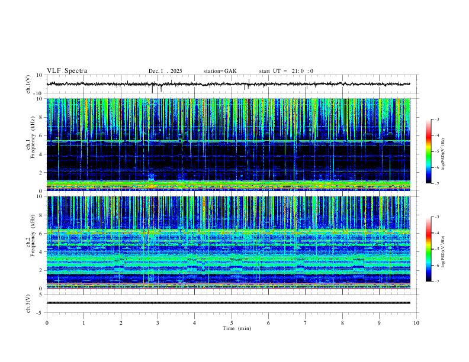Click the "5" tick on the ch.3(V) axis
Image resolution: width=469 pixels, height=362 pixels.
coord(41,294)
